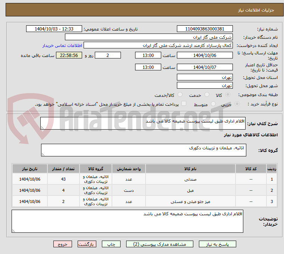
Task: Click the resize grip of the شرح کلی نیاز textarea
Action: point(42,128)
